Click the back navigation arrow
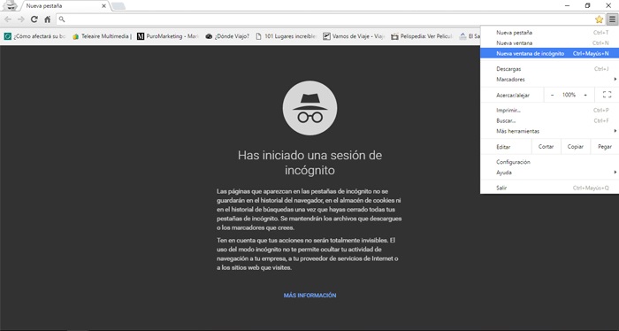Screen dimensions: 619x331 click(x=8, y=19)
